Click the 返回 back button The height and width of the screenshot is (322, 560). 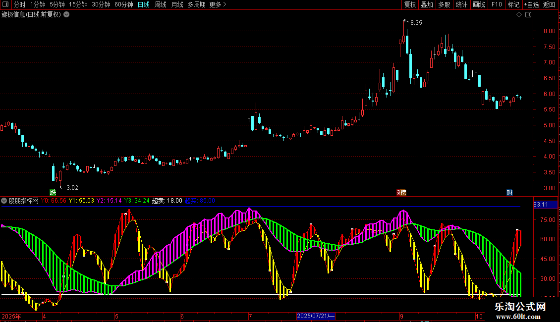[549, 4]
